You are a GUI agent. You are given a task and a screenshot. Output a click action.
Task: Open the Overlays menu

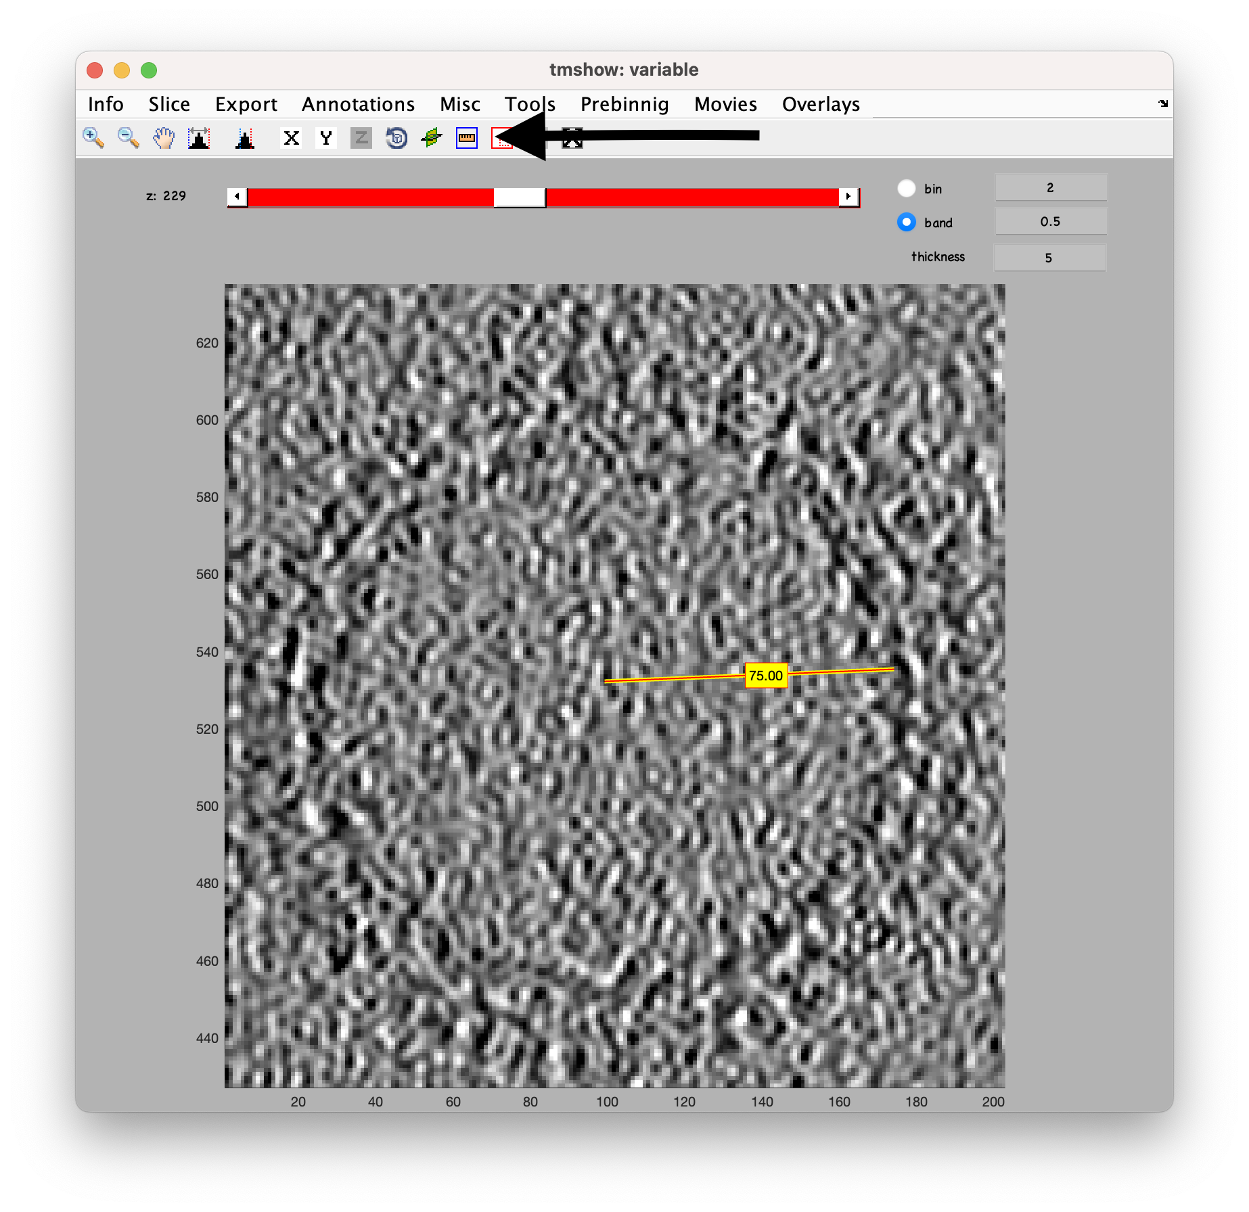pos(821,104)
